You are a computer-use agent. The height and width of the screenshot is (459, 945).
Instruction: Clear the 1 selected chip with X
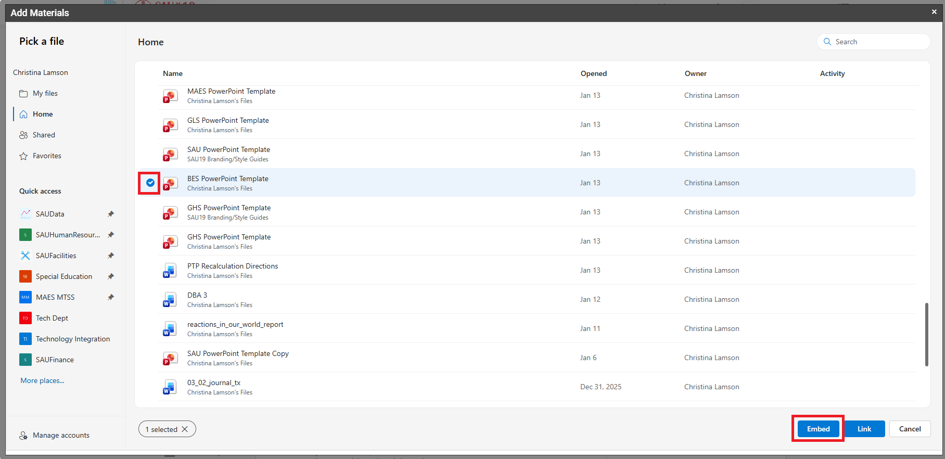pyautogui.click(x=185, y=429)
